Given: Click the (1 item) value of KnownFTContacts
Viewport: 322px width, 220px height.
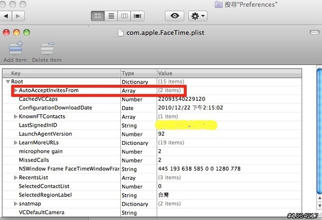Looking at the screenshot, I should pos(168,116).
